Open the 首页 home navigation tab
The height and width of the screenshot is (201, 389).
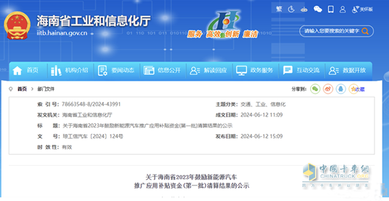(x=26, y=71)
